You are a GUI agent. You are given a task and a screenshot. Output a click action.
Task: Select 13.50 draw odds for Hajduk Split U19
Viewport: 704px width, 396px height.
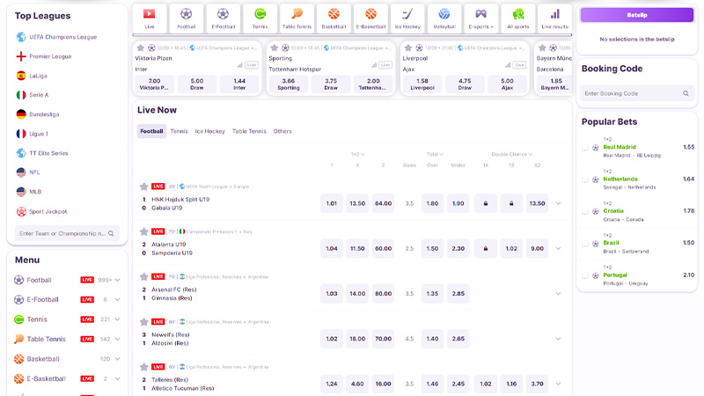[x=357, y=203]
